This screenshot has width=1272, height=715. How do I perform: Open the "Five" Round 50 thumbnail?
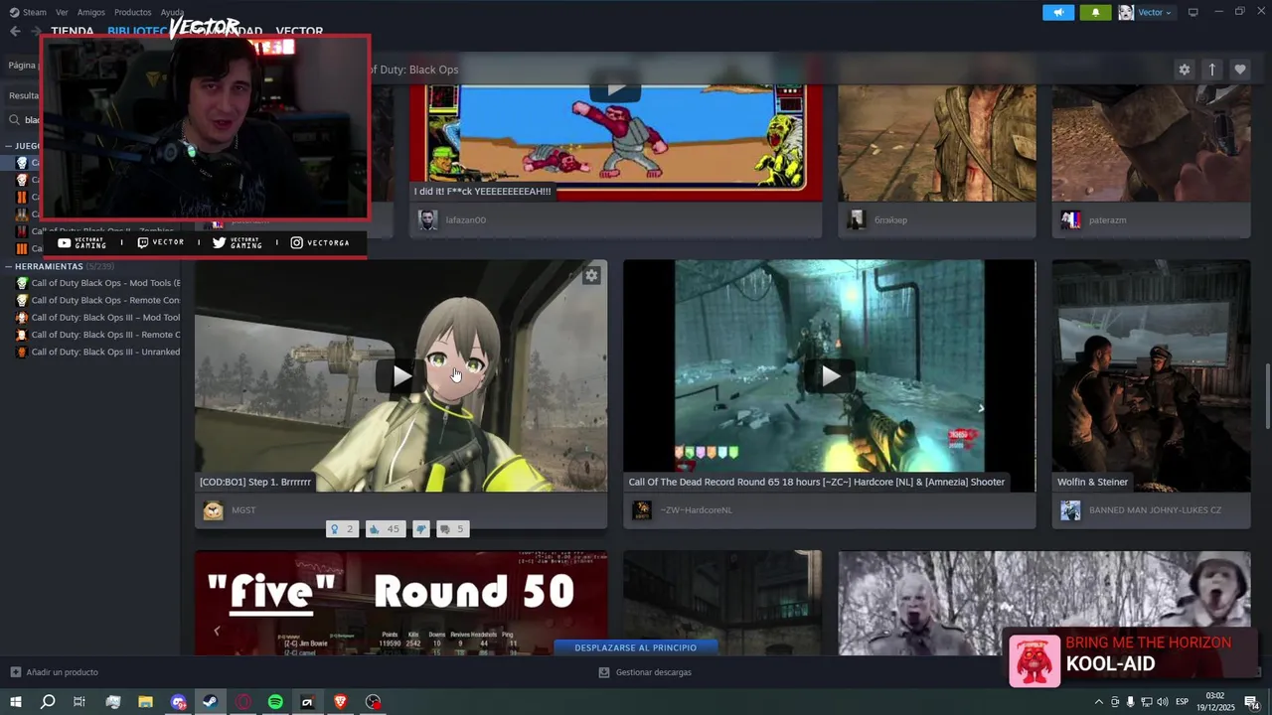click(400, 603)
